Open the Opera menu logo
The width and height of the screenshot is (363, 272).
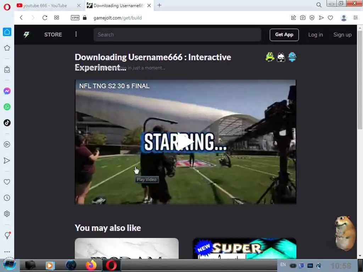pos(7,7)
